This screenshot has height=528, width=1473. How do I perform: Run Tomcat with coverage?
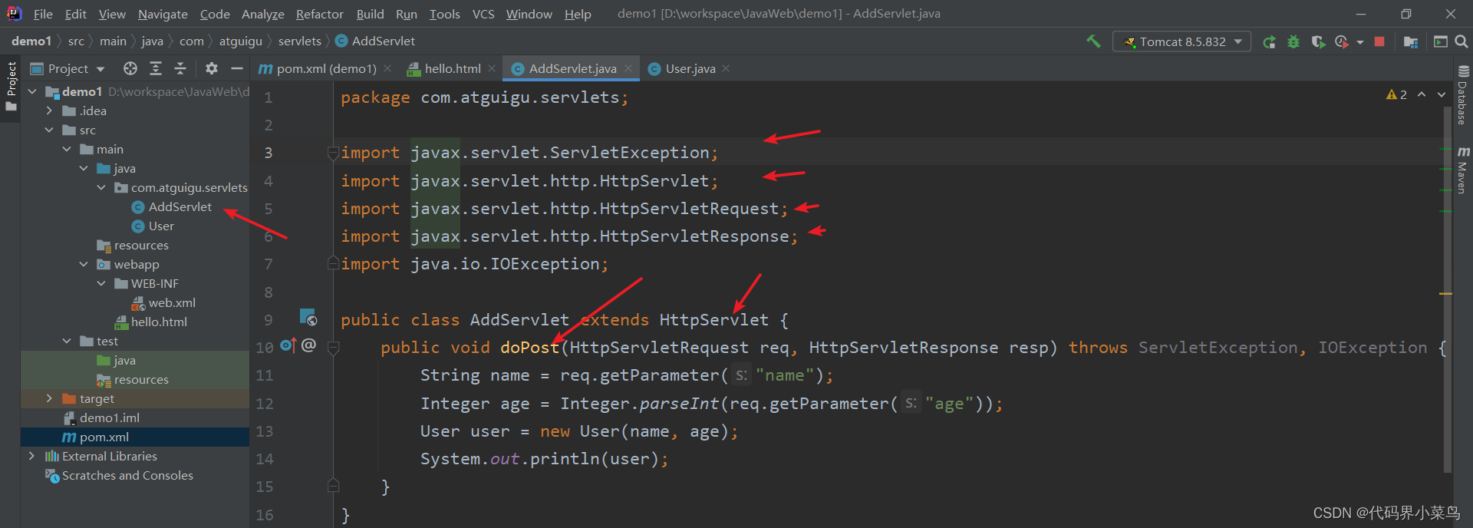pyautogui.click(x=1318, y=41)
